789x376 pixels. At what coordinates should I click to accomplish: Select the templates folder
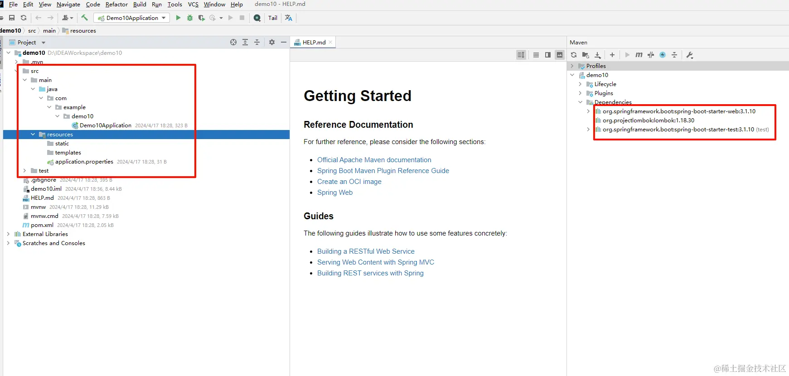pyautogui.click(x=68, y=153)
